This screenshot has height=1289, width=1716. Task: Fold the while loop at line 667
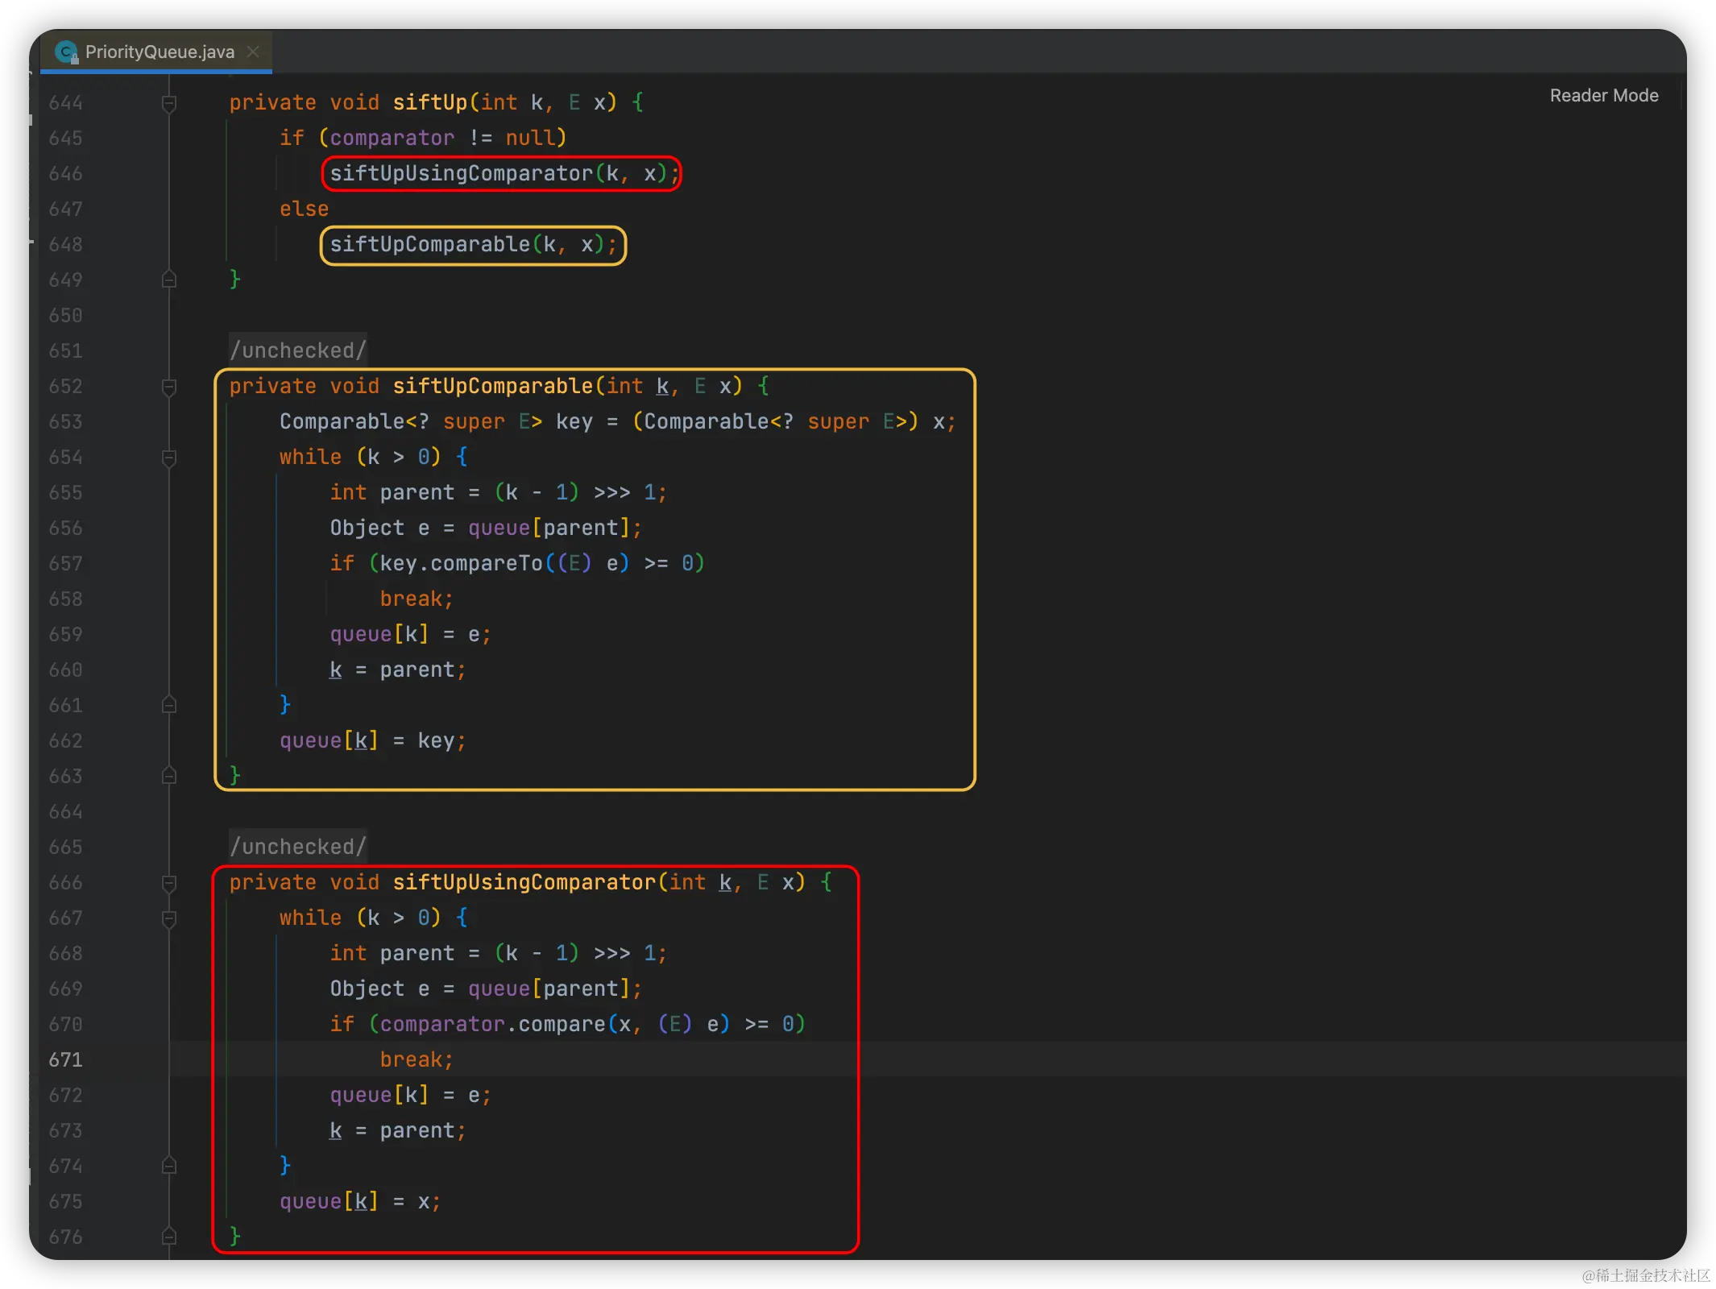pos(169,918)
